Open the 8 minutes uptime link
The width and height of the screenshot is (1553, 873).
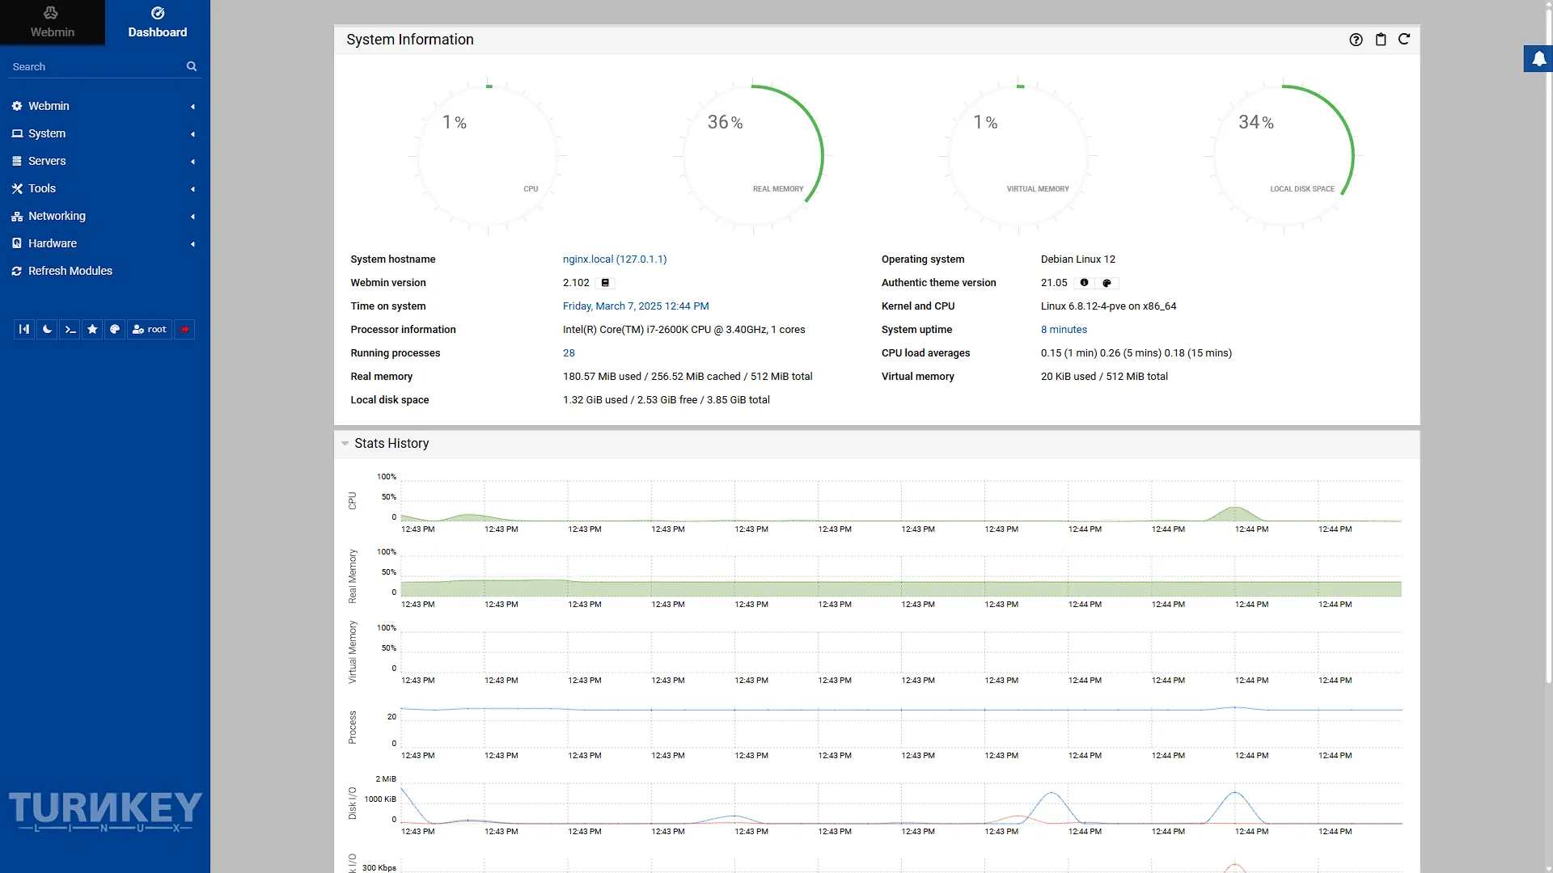pyautogui.click(x=1064, y=330)
